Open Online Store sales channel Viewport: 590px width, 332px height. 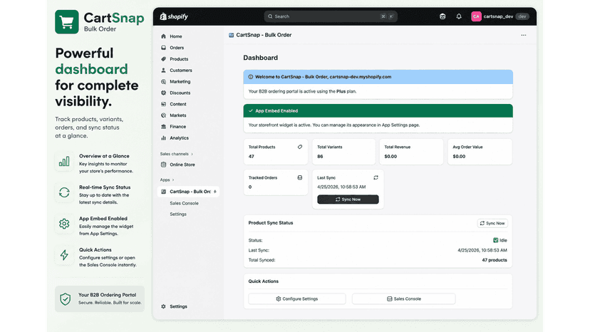coord(182,165)
